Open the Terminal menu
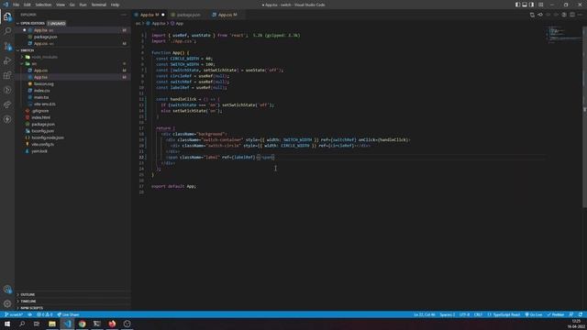Viewport: 587px width, 330px height. [99, 5]
